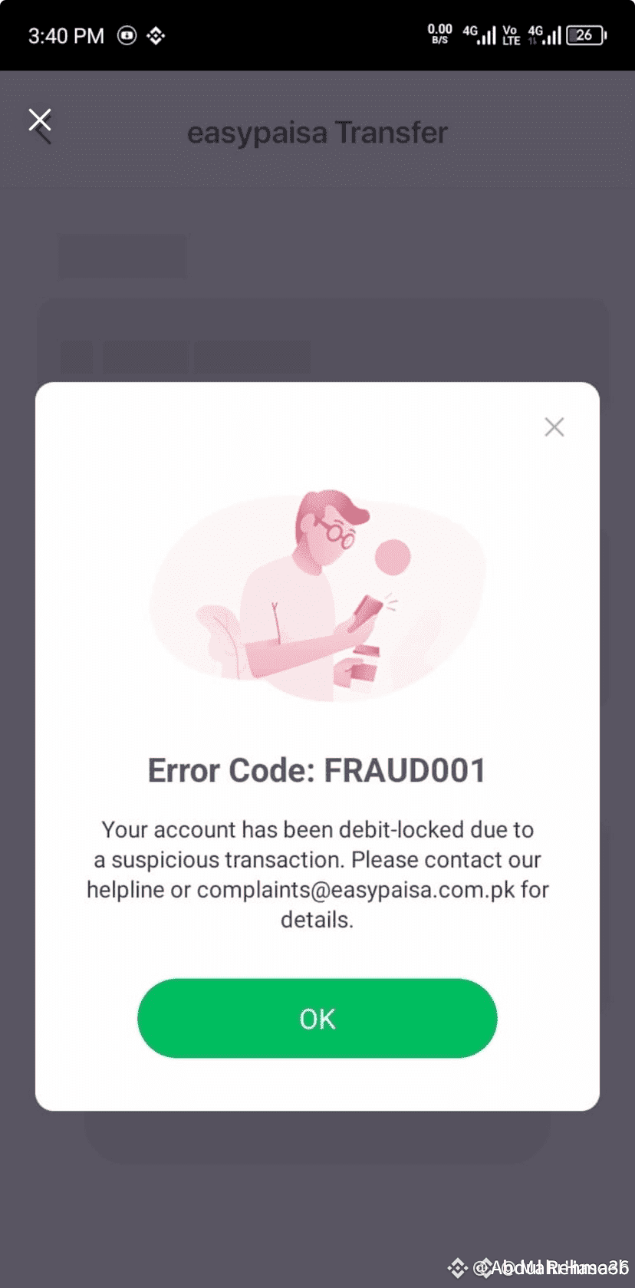Viewport: 635px width, 1288px height.
Task: Tap the watermark username at bottom right
Action: click(551, 1268)
